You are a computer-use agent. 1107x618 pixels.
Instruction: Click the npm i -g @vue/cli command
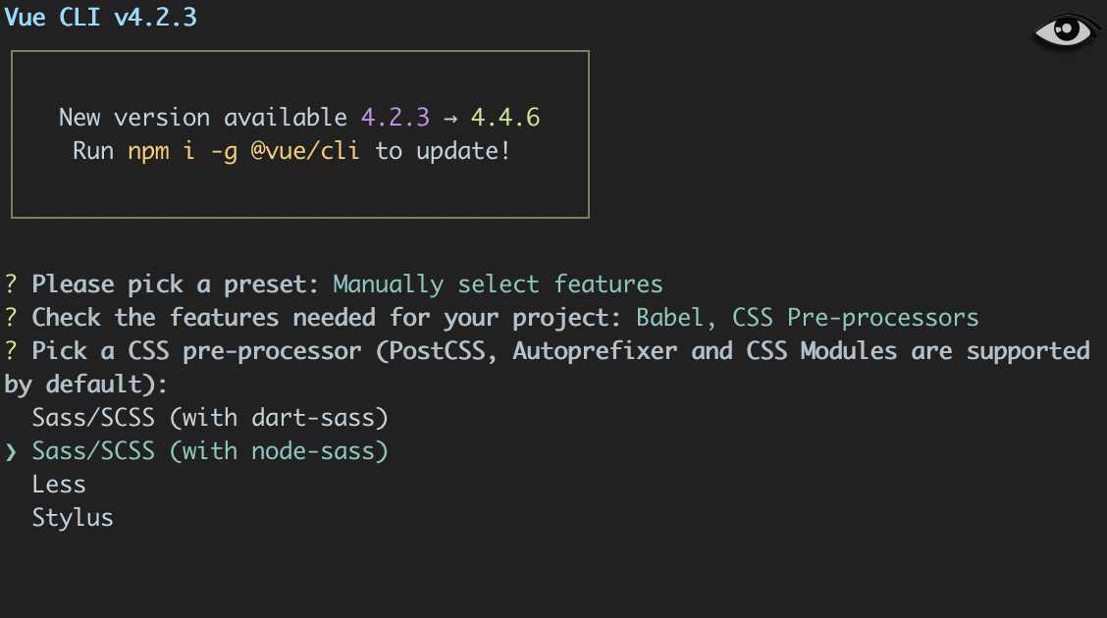243,151
